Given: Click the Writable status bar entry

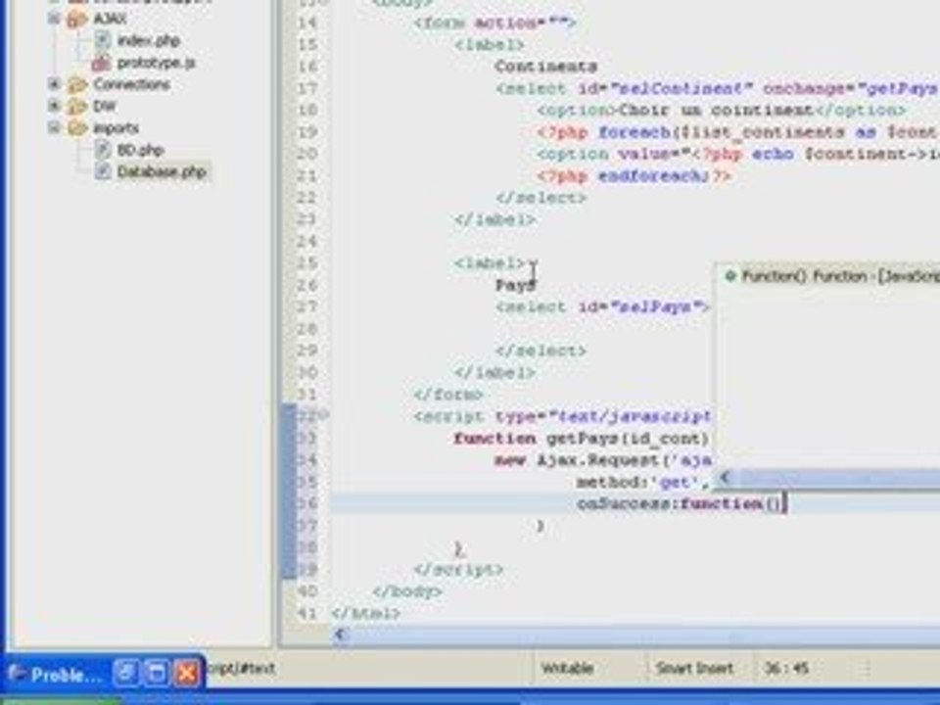Looking at the screenshot, I should [567, 668].
